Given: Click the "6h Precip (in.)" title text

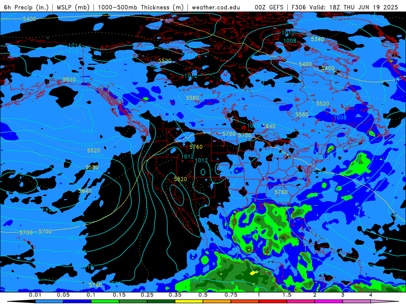Looking at the screenshot, I should pyautogui.click(x=26, y=7).
